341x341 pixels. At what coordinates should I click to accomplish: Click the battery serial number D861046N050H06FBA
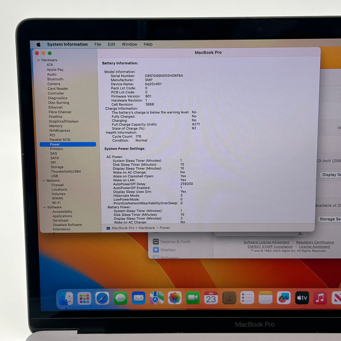pos(164,76)
